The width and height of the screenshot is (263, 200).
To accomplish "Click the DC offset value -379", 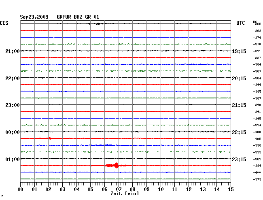I will [x=257, y=179].
